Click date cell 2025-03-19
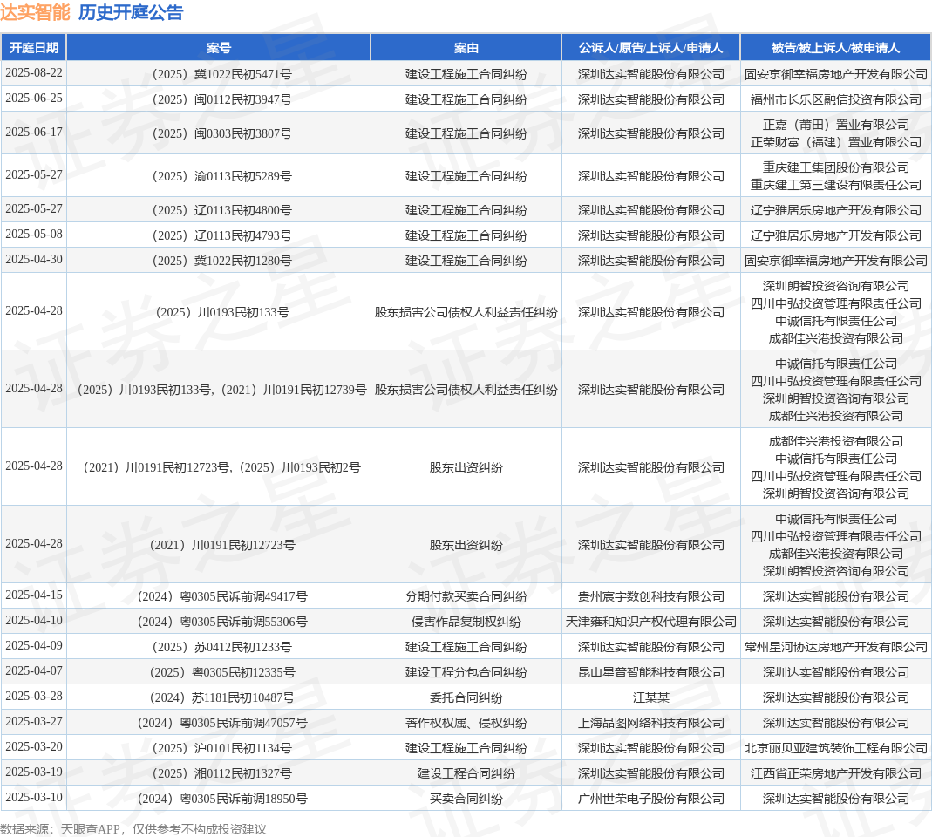The width and height of the screenshot is (932, 837). click(34, 772)
